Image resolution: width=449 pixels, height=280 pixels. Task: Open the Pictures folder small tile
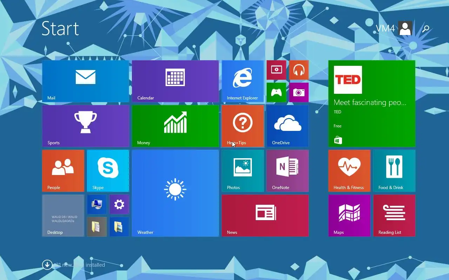119,227
